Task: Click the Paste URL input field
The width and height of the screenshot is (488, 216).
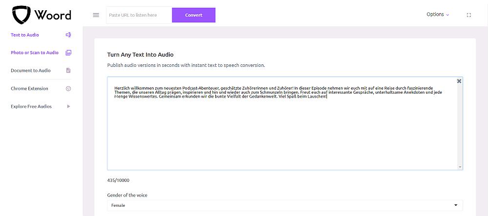Action: [139, 15]
